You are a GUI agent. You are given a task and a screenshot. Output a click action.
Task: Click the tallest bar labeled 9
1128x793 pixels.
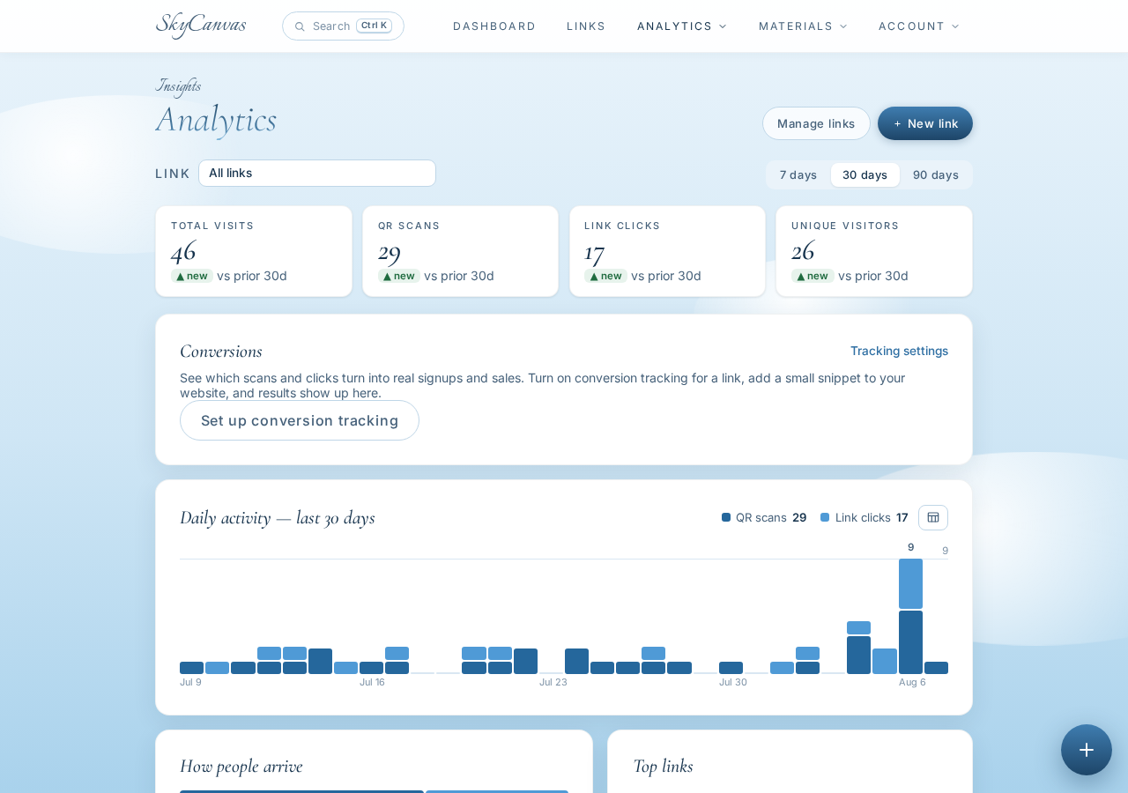pos(910,616)
